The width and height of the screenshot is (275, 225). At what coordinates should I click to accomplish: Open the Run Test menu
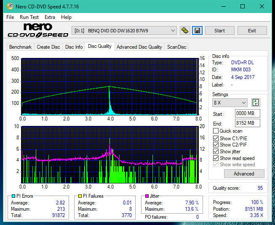[29, 17]
